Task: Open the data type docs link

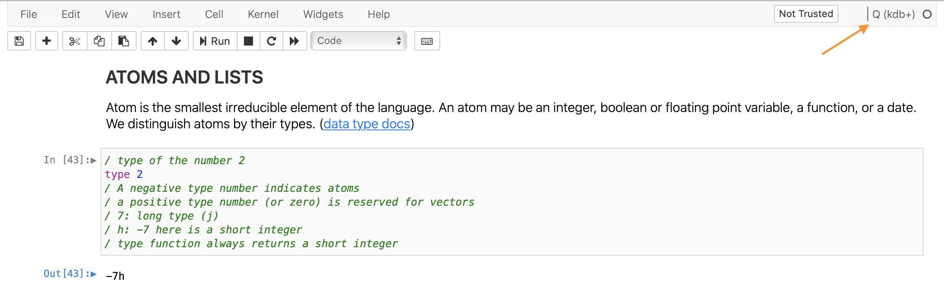Action: click(x=366, y=124)
